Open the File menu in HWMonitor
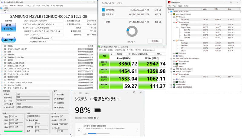The height and width of the screenshot is (138, 242). (169, 6)
